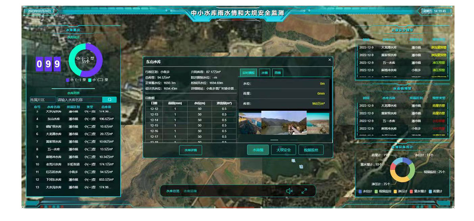474x221 pixels.
Task: Click the magnifier search button
Action: coord(109,100)
